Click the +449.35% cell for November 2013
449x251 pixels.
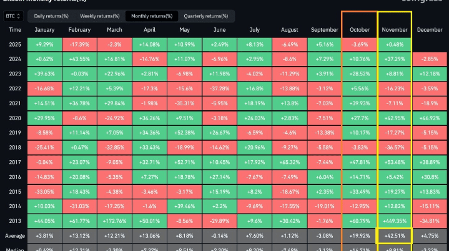point(395,221)
